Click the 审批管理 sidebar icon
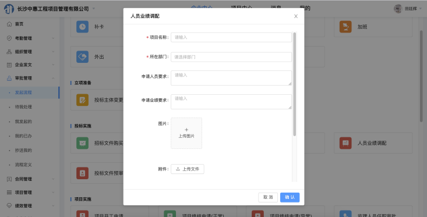This screenshot has height=217, width=427. [x=9, y=78]
